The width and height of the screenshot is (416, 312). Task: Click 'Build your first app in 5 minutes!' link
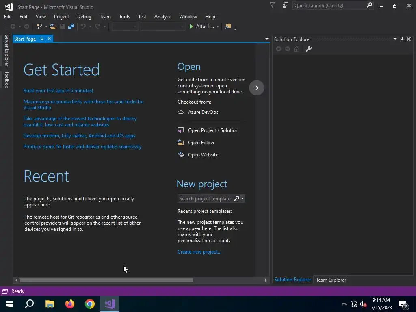coord(58,91)
